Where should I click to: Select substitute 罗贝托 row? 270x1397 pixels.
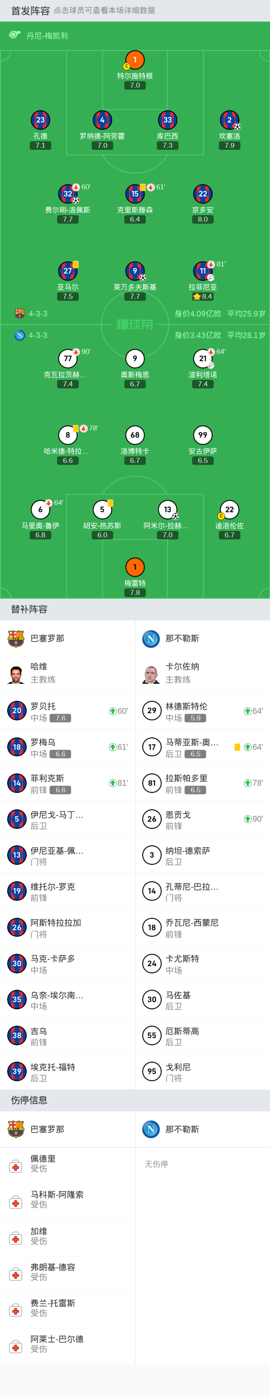pos(67,711)
